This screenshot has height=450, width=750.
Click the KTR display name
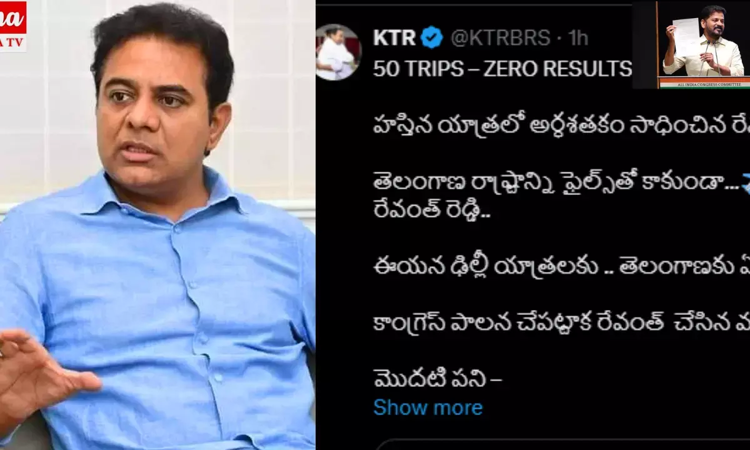tap(394, 37)
